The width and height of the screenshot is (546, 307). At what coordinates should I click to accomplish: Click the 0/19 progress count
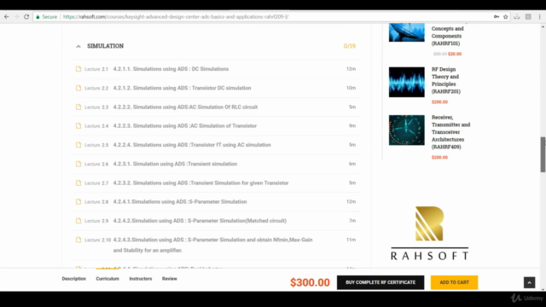point(350,46)
